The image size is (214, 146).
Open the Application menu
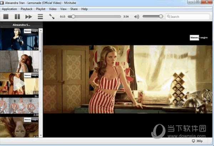coord(9,9)
